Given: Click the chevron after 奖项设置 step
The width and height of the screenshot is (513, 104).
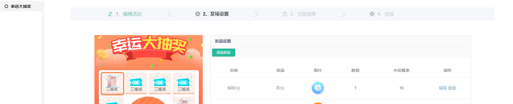Looking at the screenshot, I should pos(256,14).
